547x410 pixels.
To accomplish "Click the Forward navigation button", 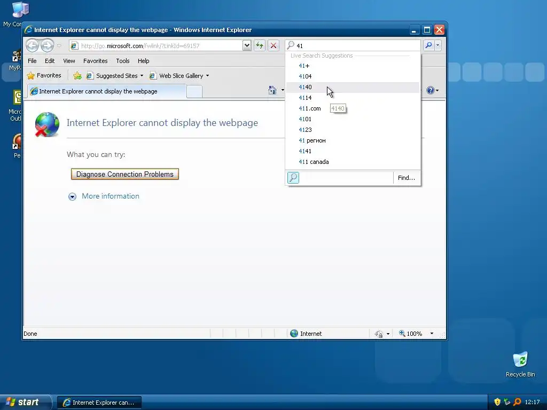I will coord(47,46).
